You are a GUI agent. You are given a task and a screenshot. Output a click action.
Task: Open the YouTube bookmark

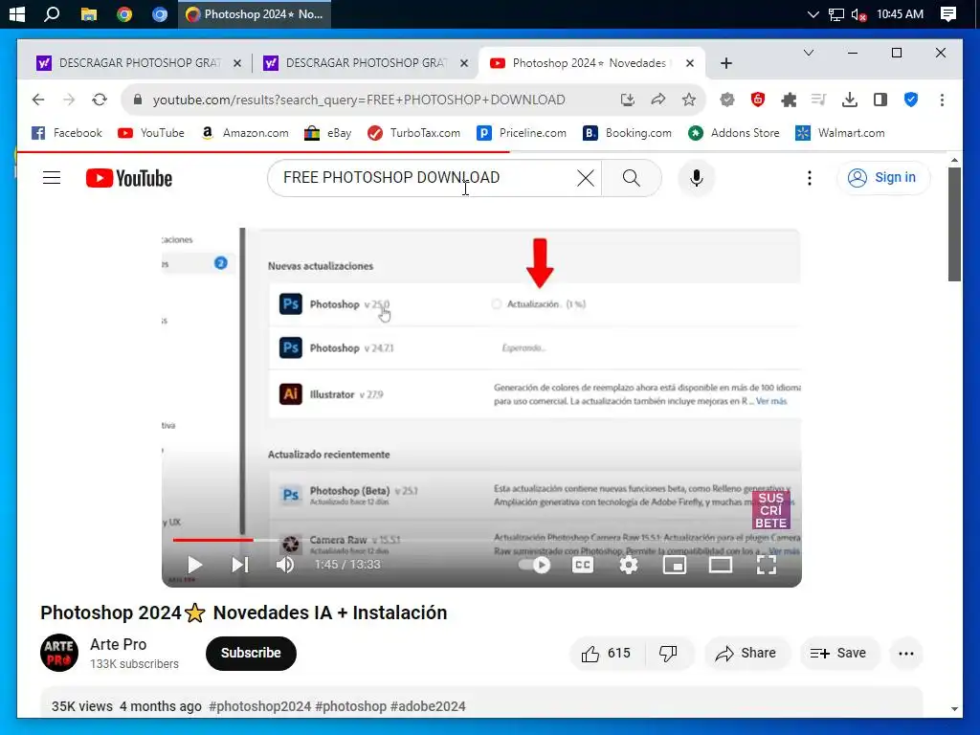point(151,132)
